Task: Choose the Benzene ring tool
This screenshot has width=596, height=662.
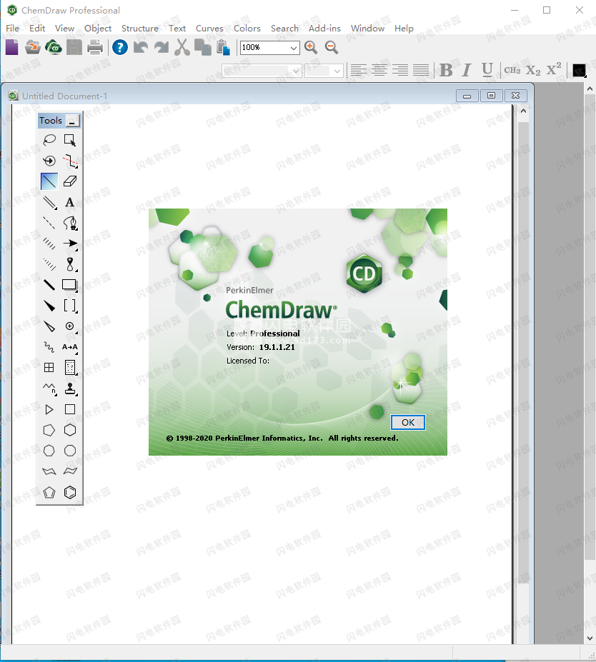Action: coord(70,492)
